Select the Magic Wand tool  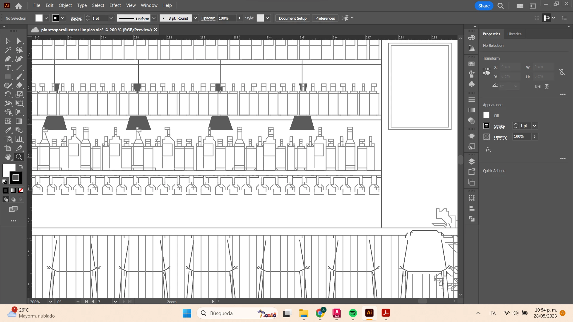point(8,50)
